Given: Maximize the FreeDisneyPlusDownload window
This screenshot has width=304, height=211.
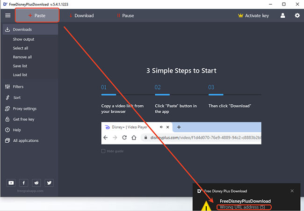Looking at the screenshot, I should (x=283, y=4).
